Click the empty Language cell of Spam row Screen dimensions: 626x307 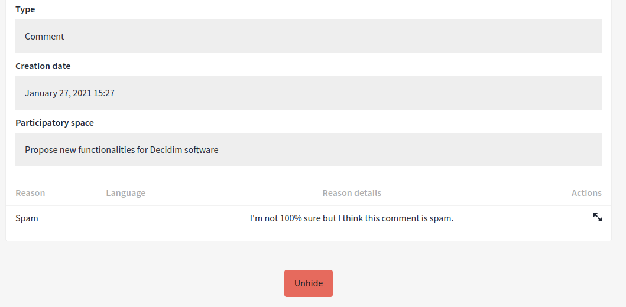pyautogui.click(x=126, y=218)
